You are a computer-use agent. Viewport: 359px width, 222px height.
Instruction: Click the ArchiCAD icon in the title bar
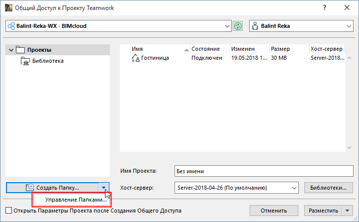8,8
